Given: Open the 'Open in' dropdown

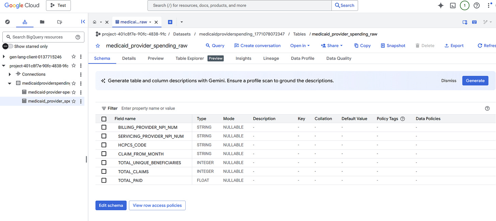Looking at the screenshot, I should 300,46.
